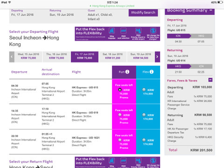
Task: Click the 14:35 departure time
Action: [x=14, y=111]
